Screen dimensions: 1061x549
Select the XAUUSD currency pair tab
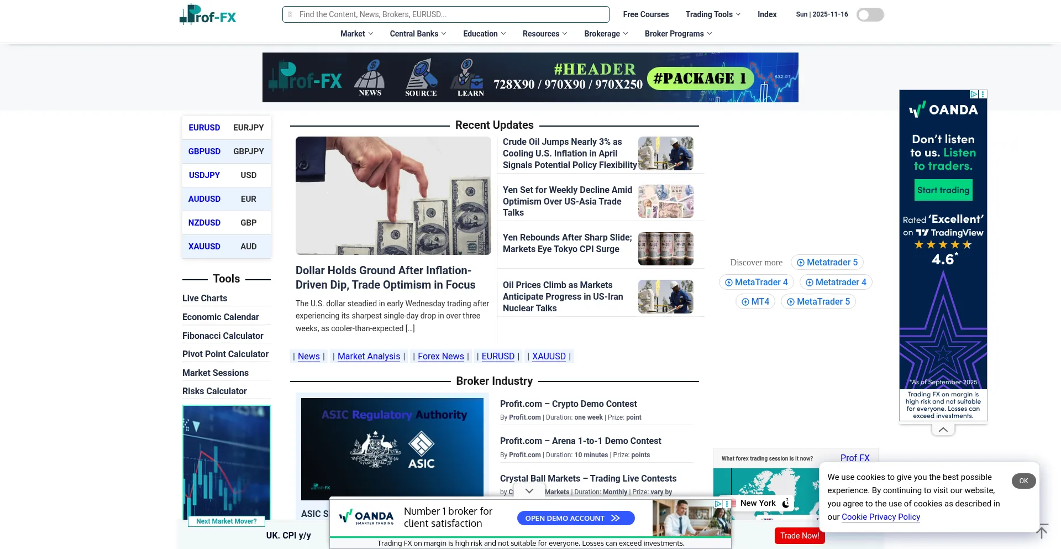[204, 247]
